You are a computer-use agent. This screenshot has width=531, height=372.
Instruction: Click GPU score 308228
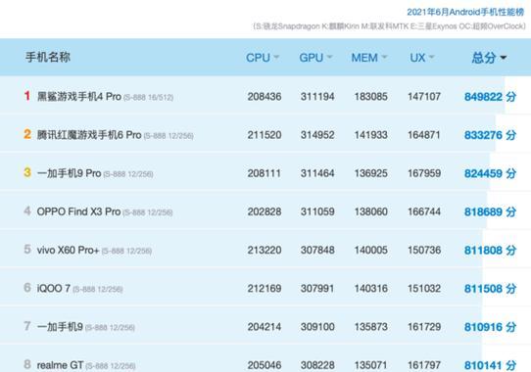click(317, 365)
